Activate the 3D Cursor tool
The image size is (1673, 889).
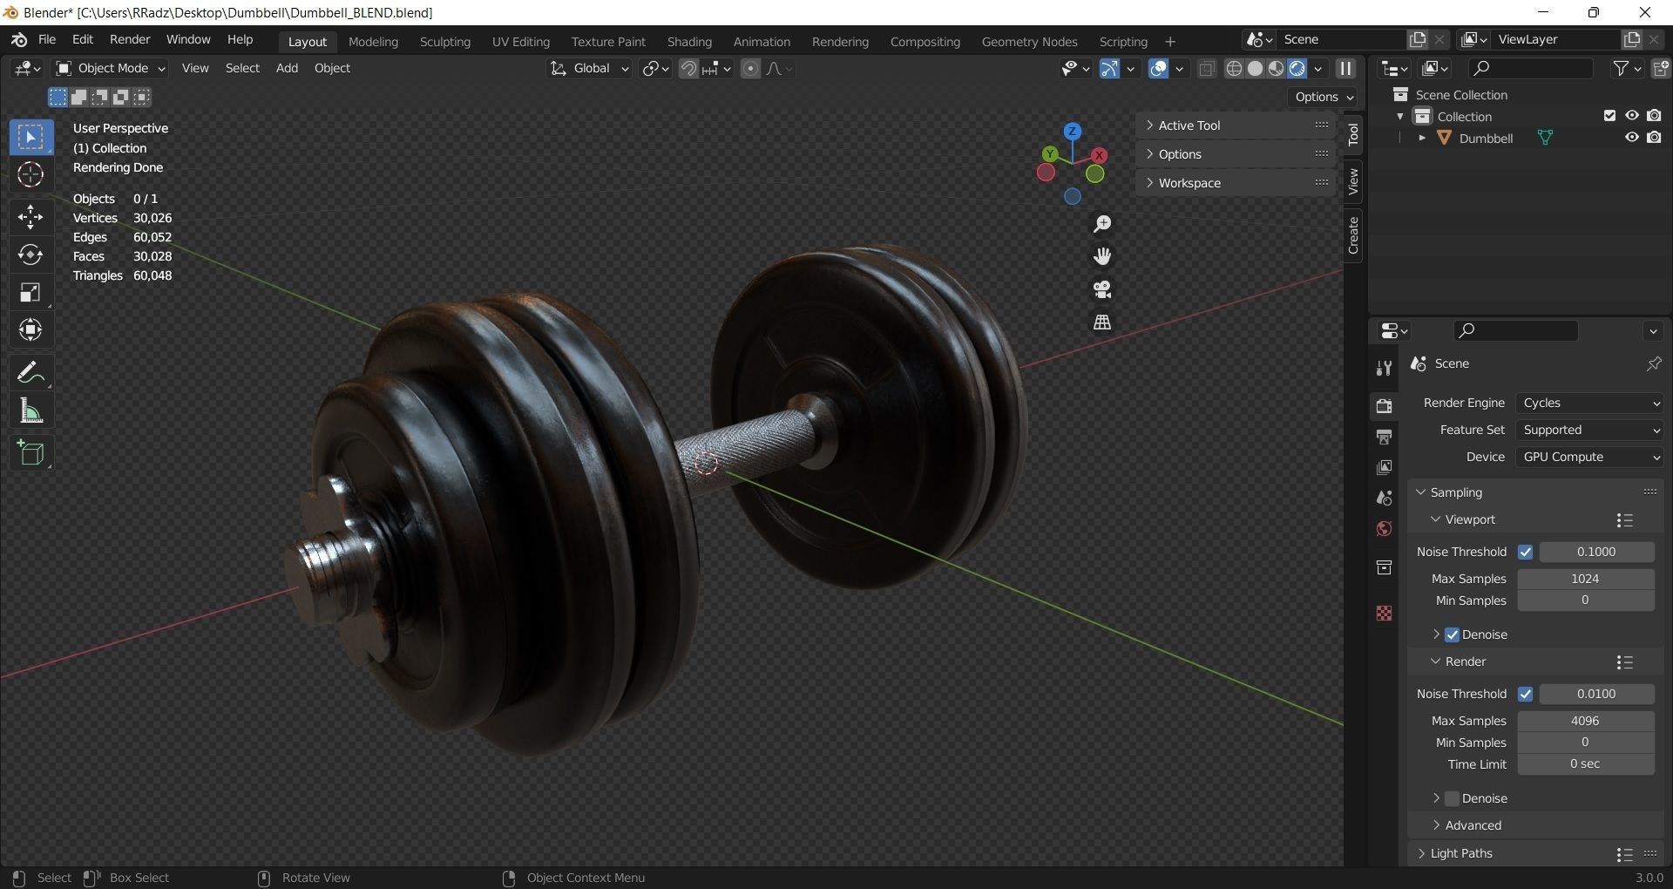[x=31, y=174]
